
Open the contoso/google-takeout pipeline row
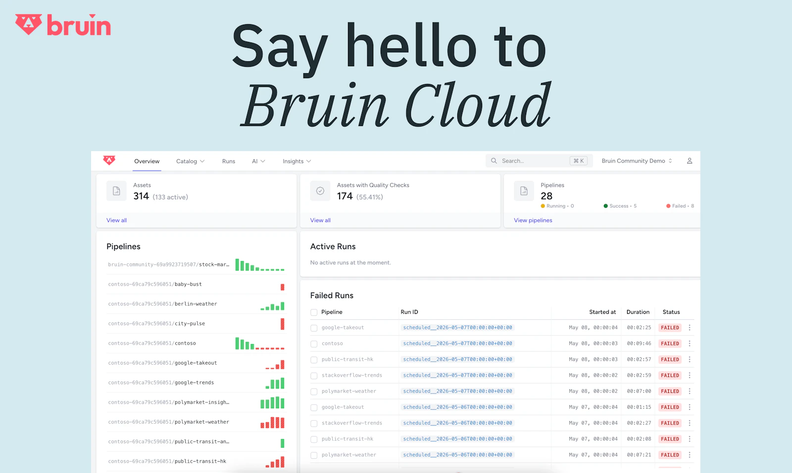click(196, 363)
